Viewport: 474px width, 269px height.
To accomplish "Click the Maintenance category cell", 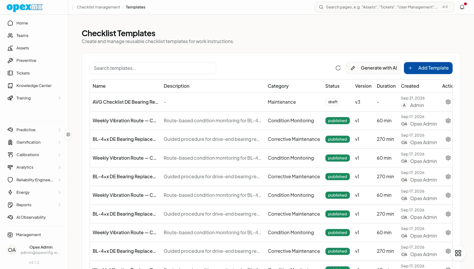I will [x=282, y=102].
